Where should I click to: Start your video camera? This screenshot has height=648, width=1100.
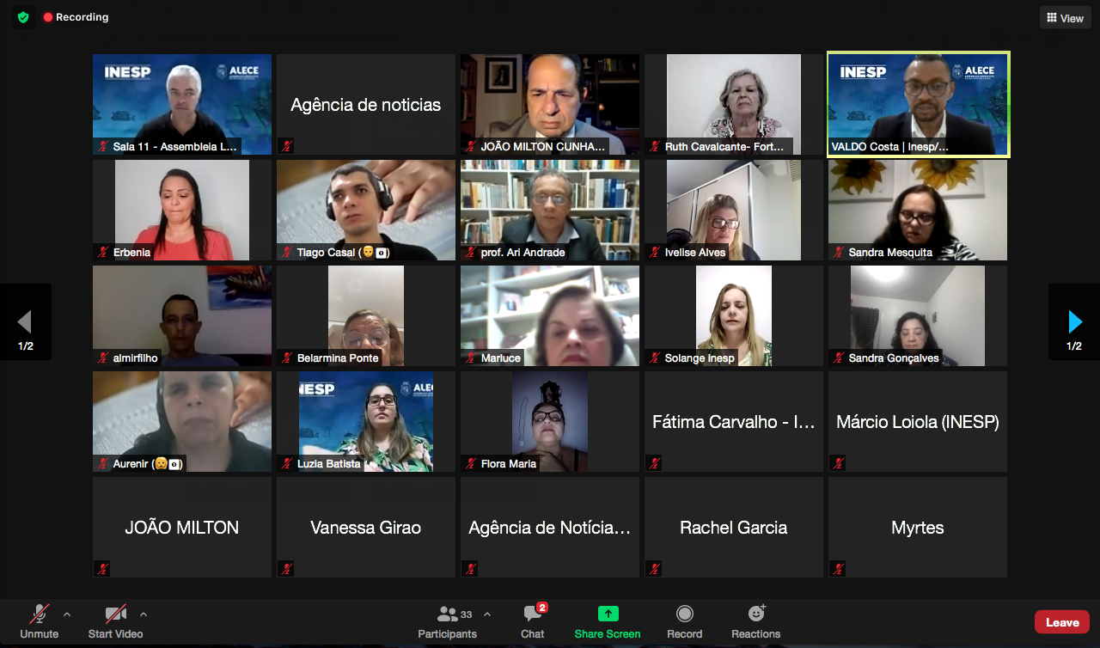(115, 622)
